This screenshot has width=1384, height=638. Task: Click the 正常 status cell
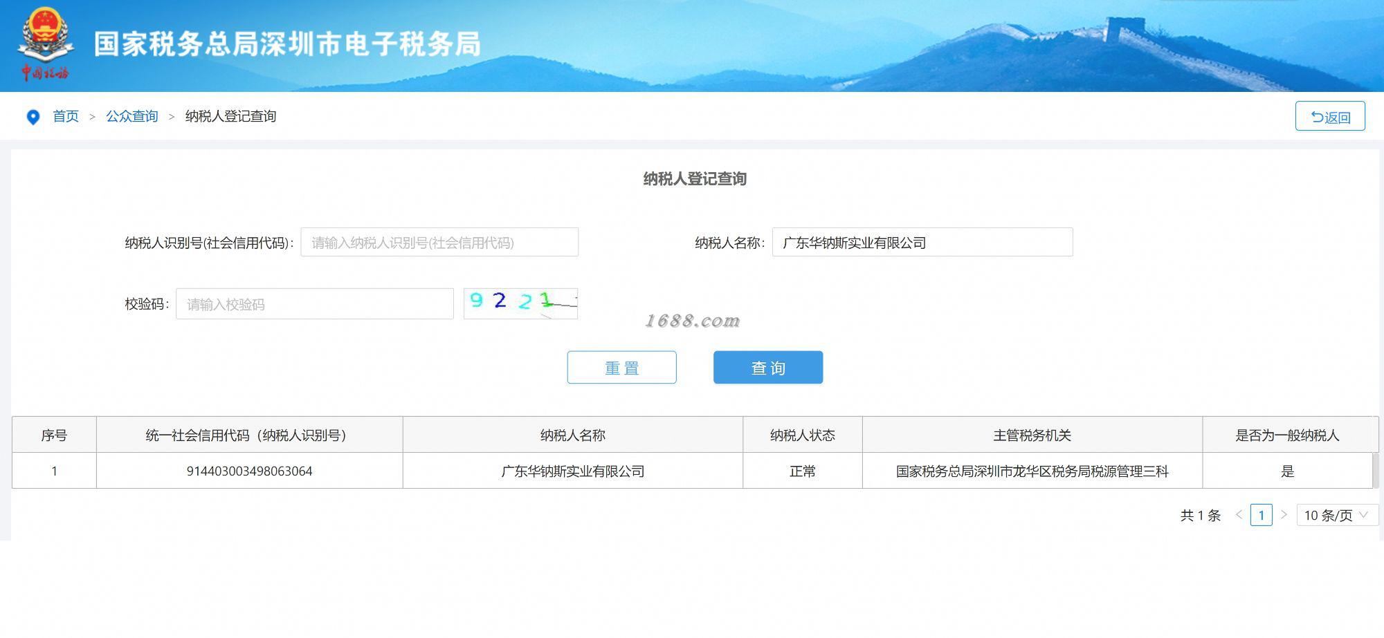coord(803,471)
